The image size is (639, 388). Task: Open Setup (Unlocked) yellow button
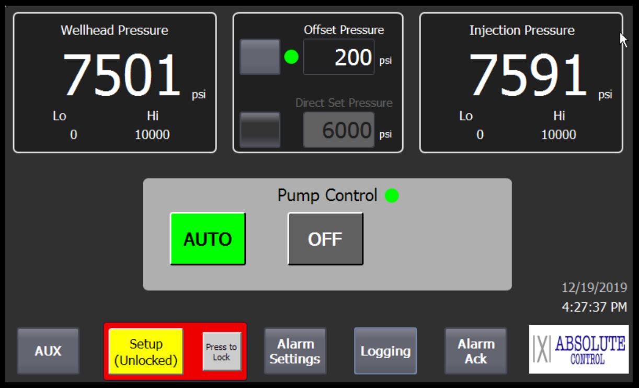[146, 351]
